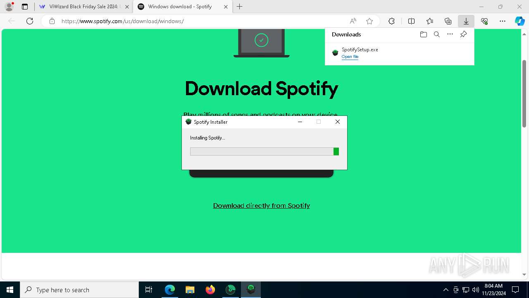Activate the Read aloud icon
529x298 pixels.
pos(353,21)
